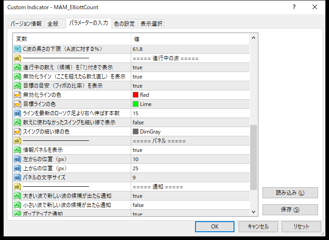Click the 変数 column header
The height and width of the screenshot is (240, 329).
tap(72, 39)
